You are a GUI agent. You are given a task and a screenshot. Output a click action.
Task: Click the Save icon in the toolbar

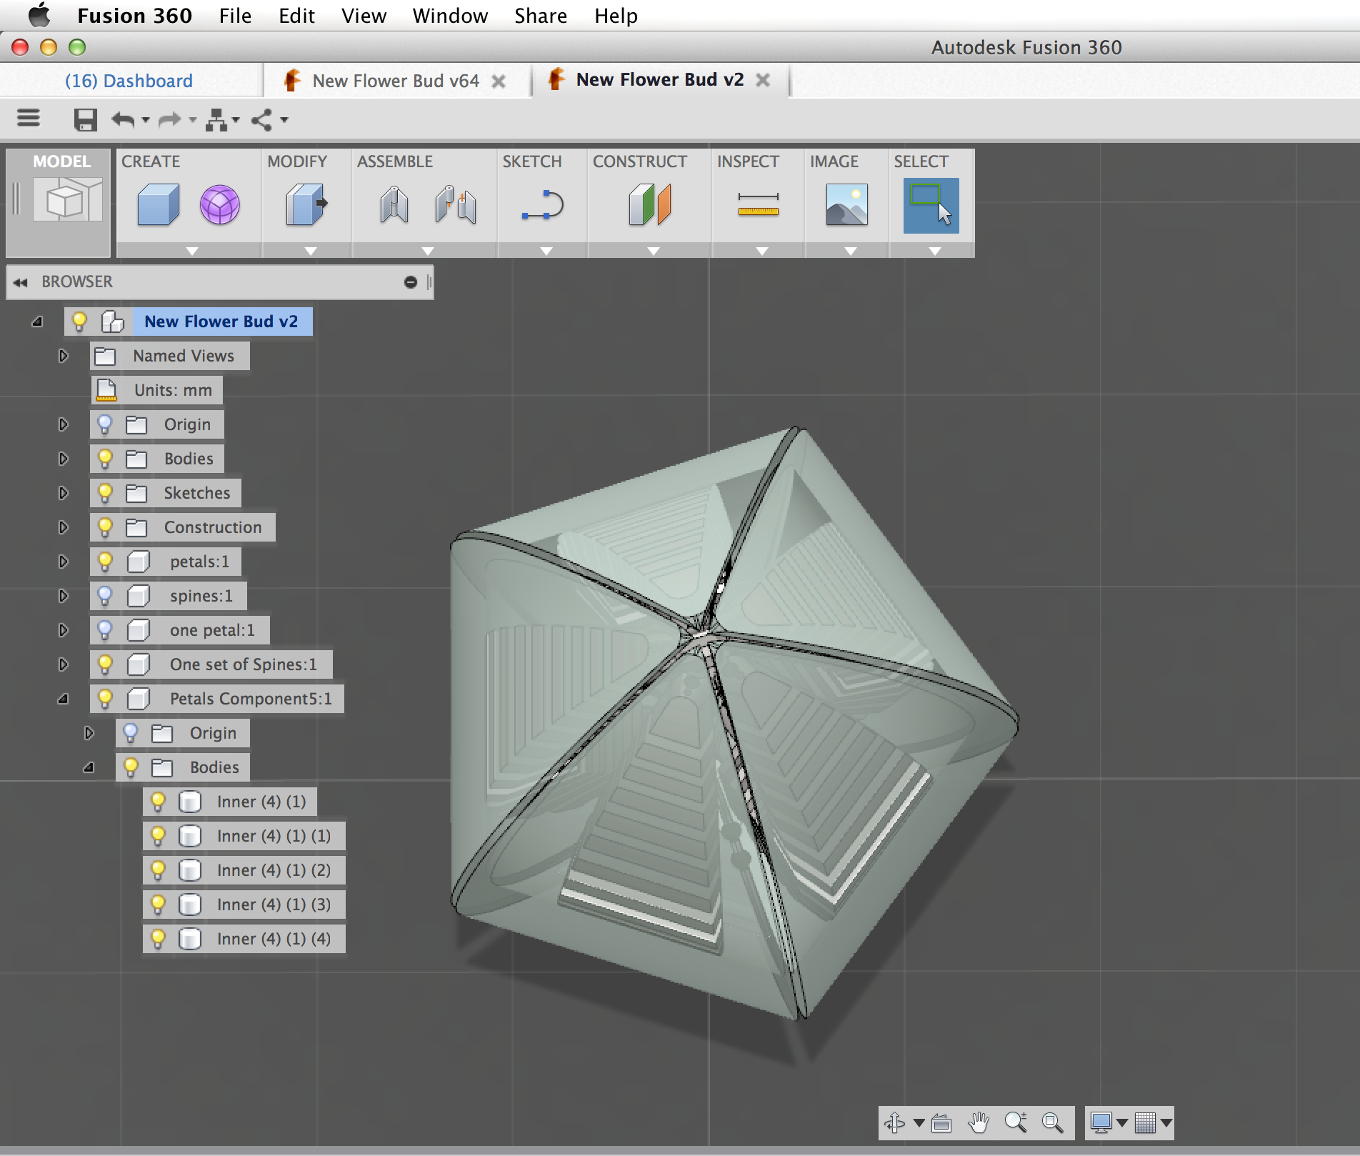click(85, 119)
